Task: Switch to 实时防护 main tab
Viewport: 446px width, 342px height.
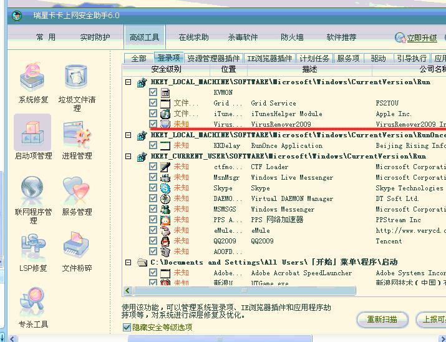Action: click(95, 37)
